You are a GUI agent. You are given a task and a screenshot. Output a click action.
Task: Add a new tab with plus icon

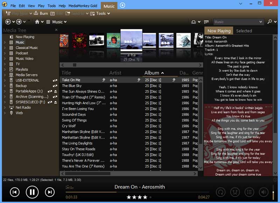click(122, 5)
